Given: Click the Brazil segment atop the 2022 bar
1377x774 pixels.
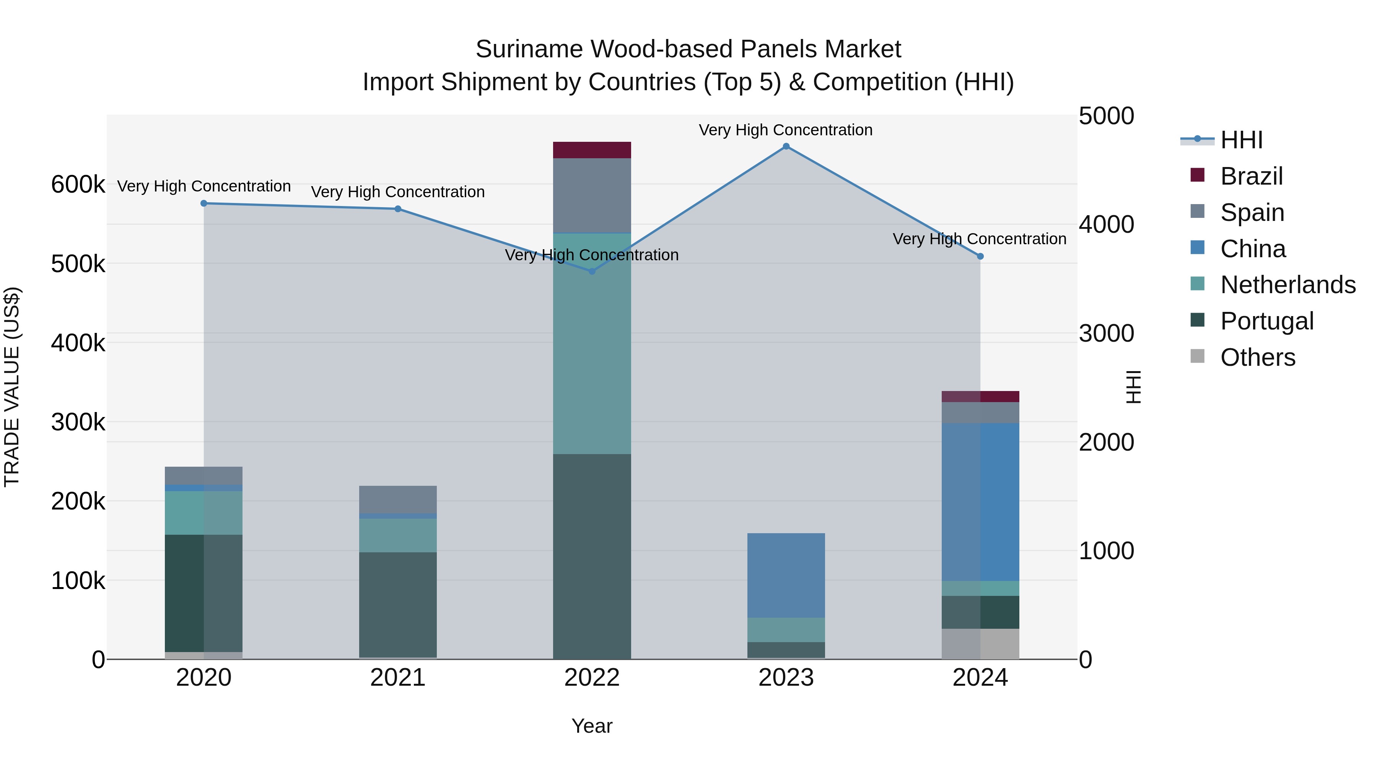Looking at the screenshot, I should tap(592, 150).
